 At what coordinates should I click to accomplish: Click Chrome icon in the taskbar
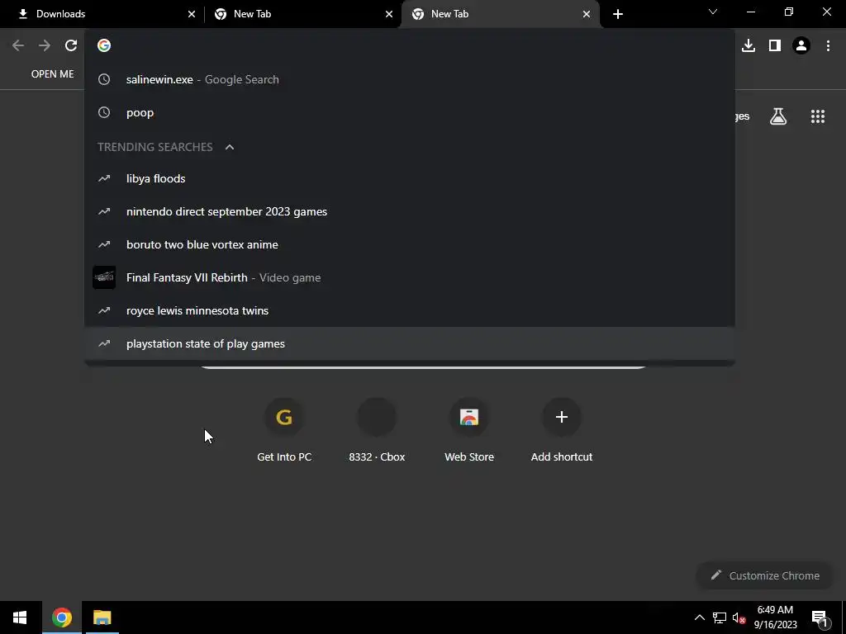[61, 617]
